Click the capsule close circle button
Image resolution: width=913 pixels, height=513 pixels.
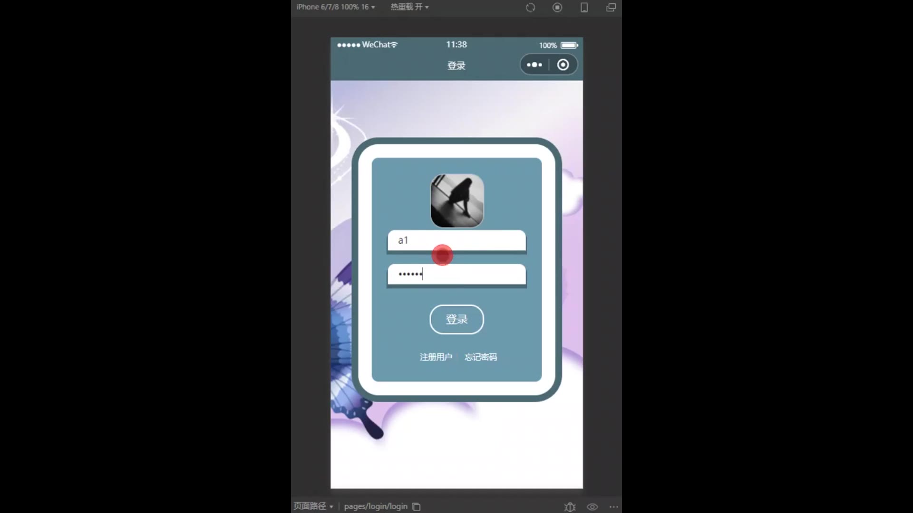coord(563,65)
